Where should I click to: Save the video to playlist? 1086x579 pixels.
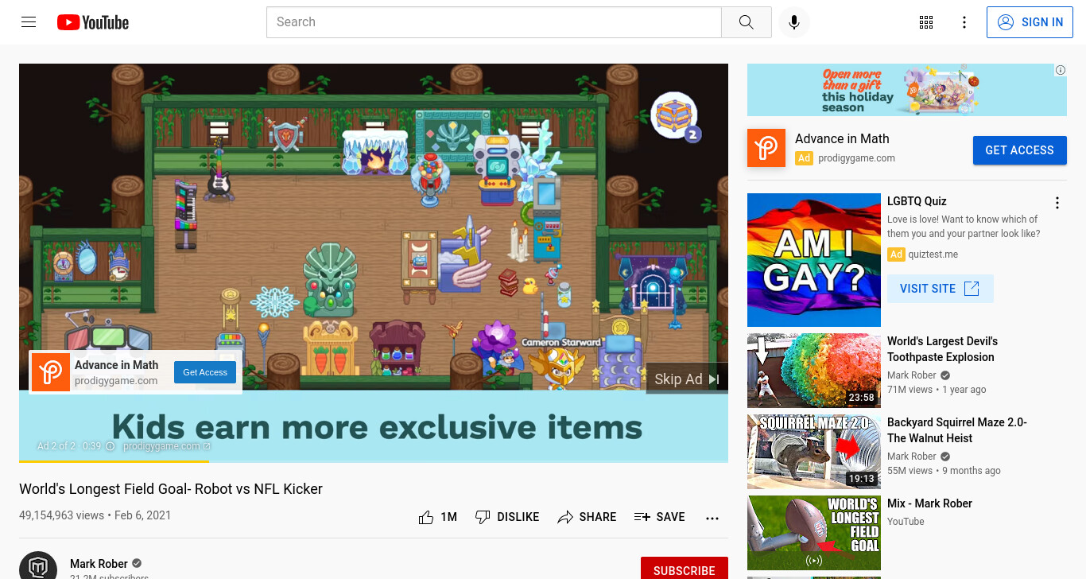(x=659, y=517)
